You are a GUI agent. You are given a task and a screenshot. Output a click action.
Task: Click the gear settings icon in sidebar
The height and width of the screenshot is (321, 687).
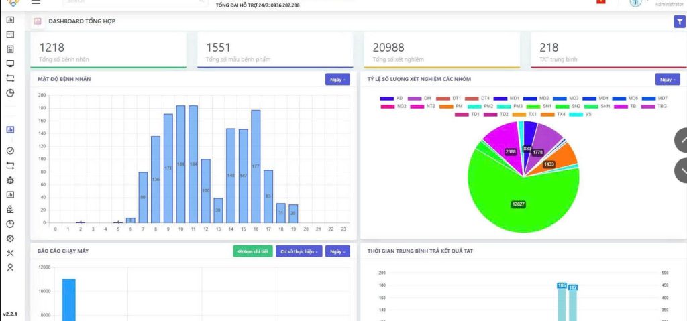point(10,239)
